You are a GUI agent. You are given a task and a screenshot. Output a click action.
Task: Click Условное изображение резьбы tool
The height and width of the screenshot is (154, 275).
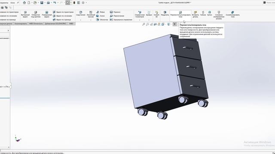click(219, 15)
